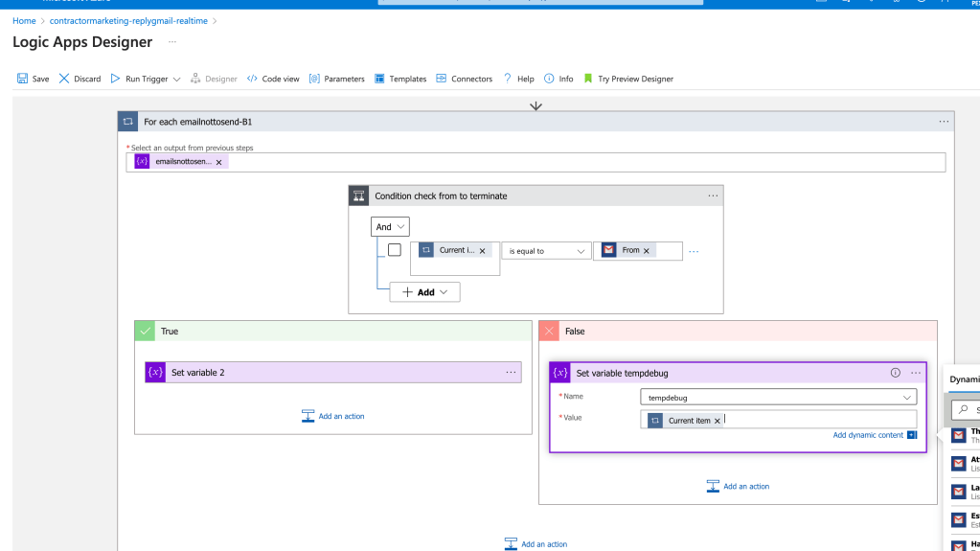Add an action in the False branch
The height and width of the screenshot is (551, 980).
739,486
